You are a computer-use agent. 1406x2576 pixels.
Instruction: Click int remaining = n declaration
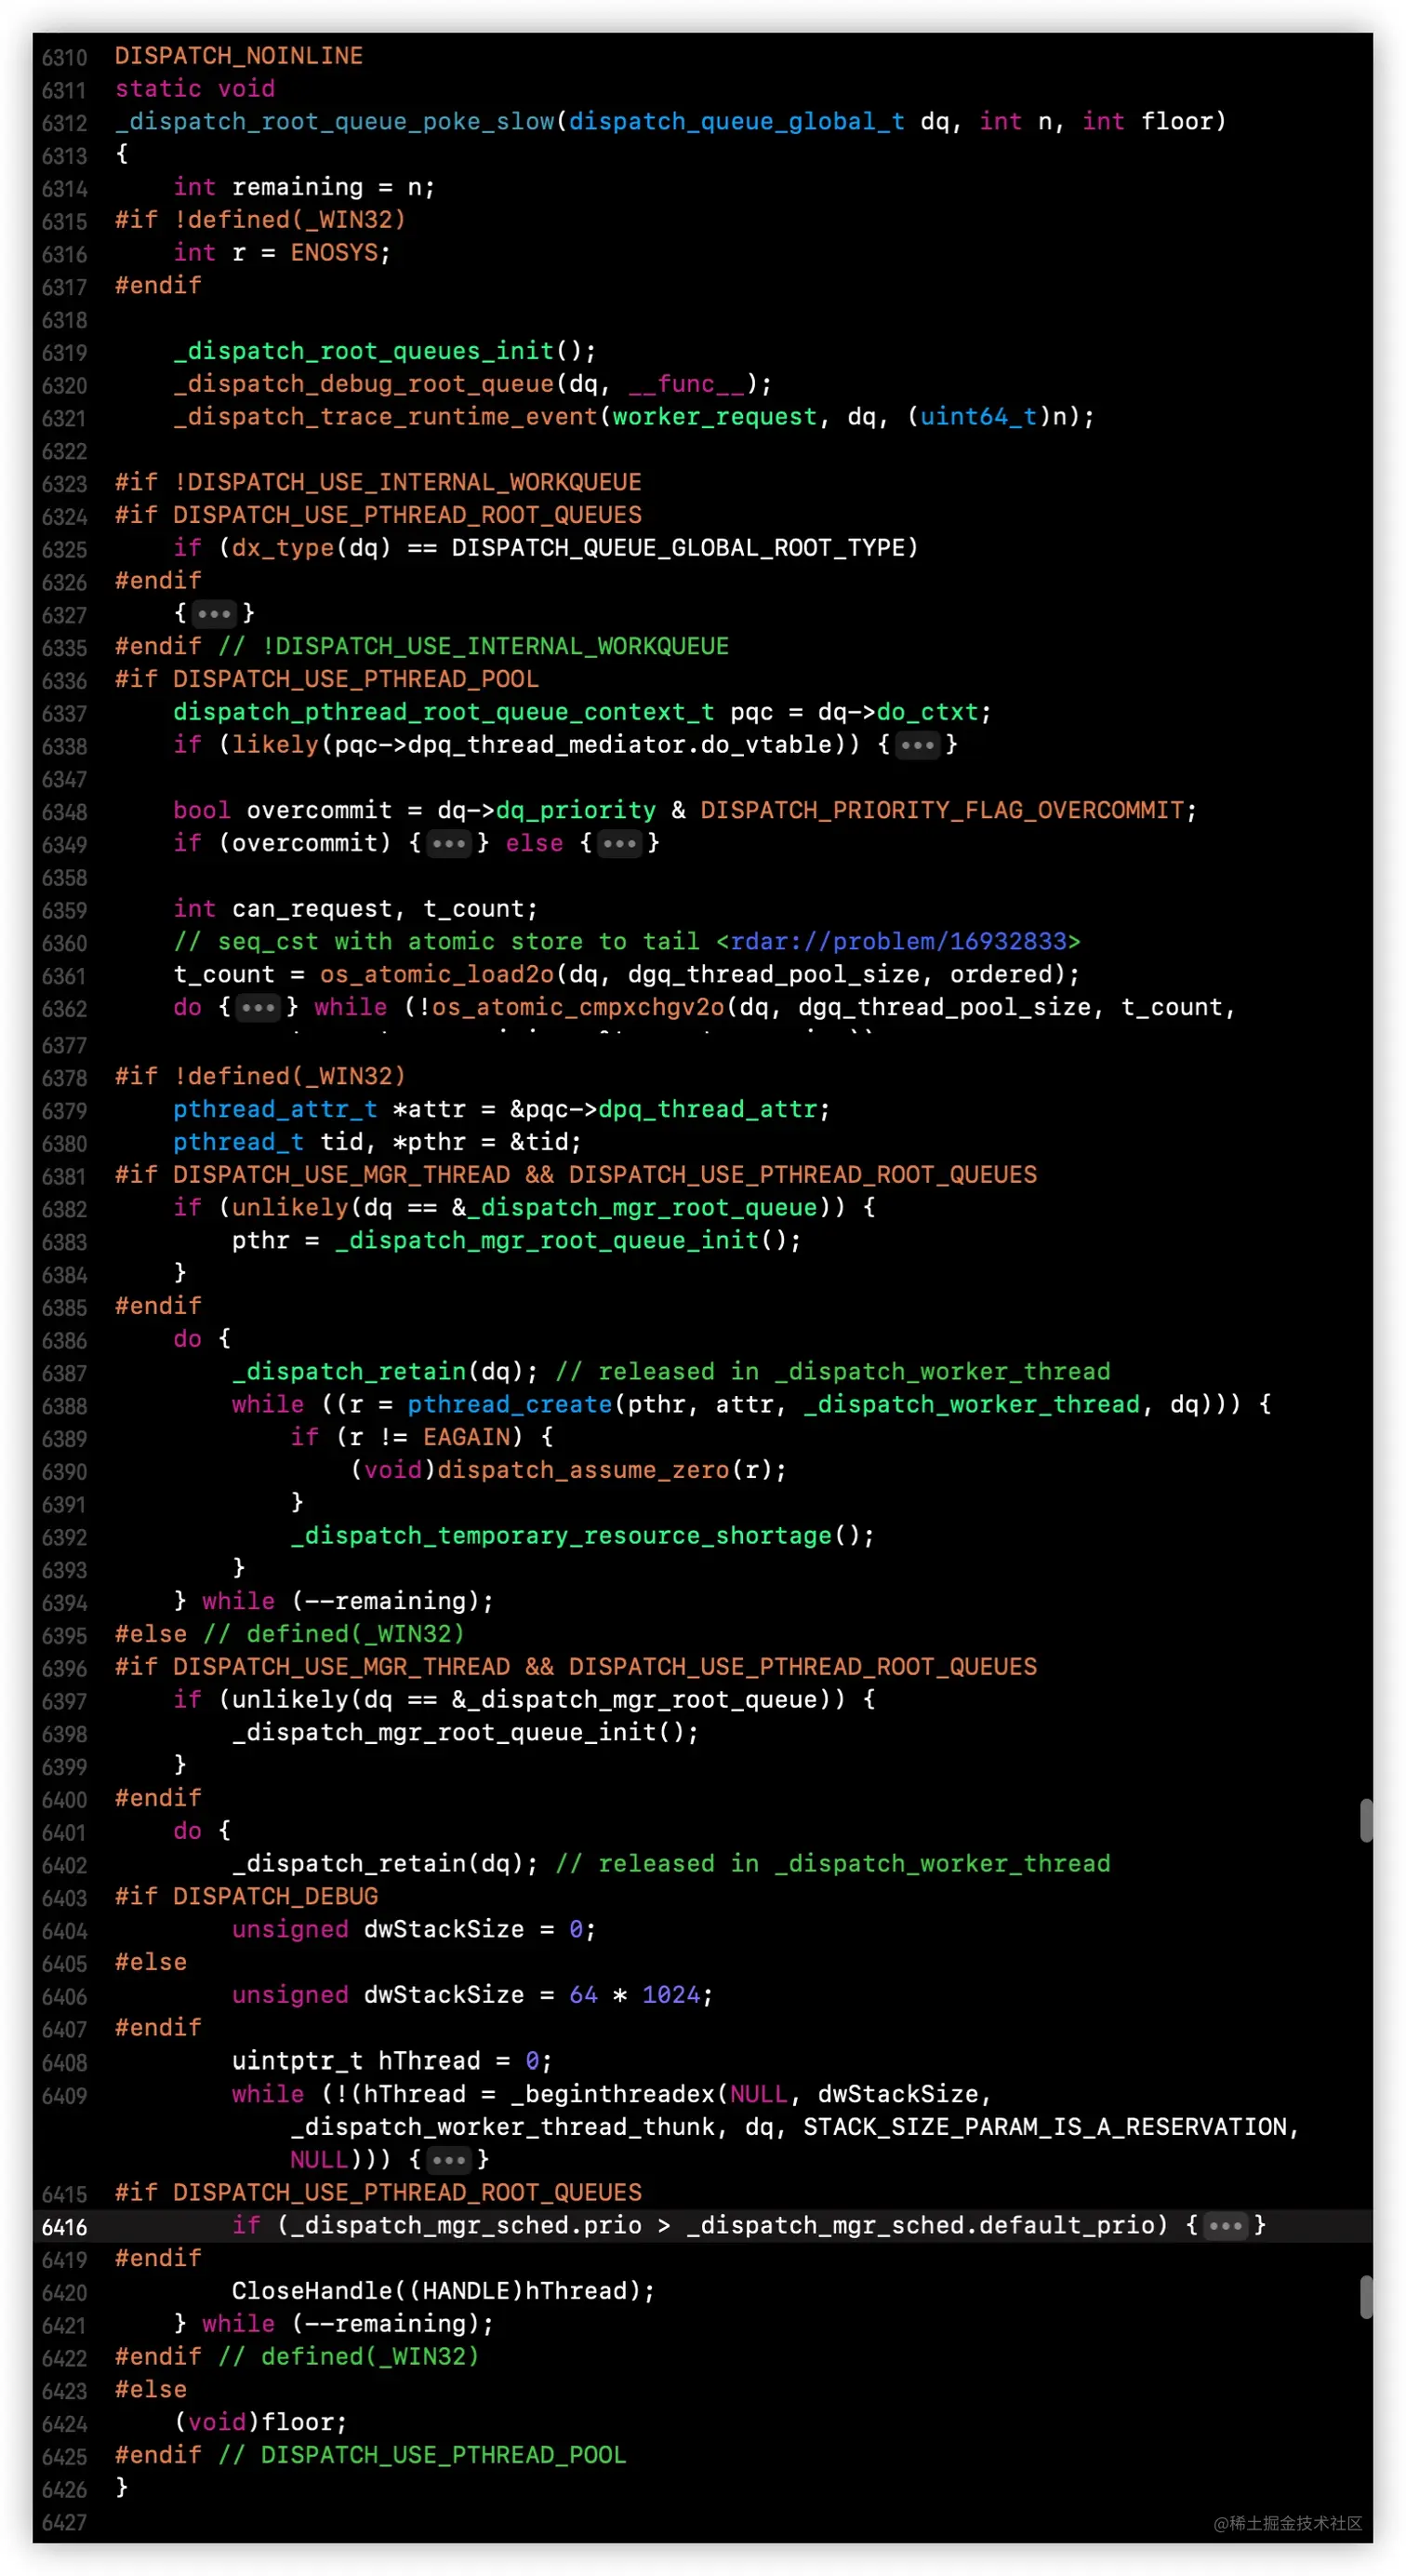(304, 187)
